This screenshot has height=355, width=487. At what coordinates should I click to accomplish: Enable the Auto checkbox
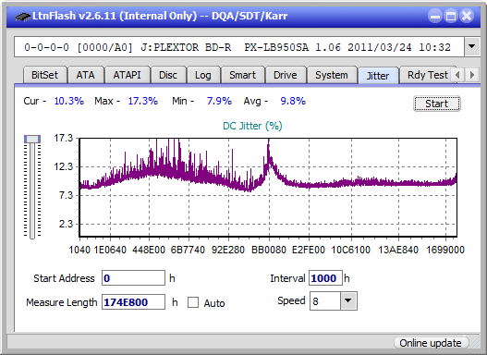[x=193, y=302]
